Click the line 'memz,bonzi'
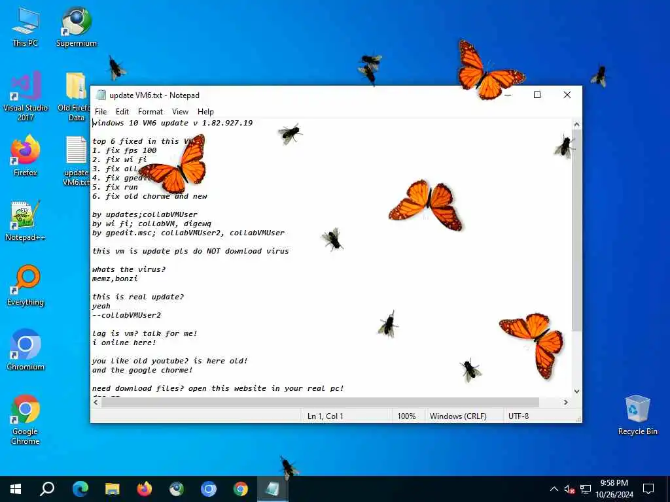Image resolution: width=670 pixels, height=502 pixels. pyautogui.click(x=115, y=278)
